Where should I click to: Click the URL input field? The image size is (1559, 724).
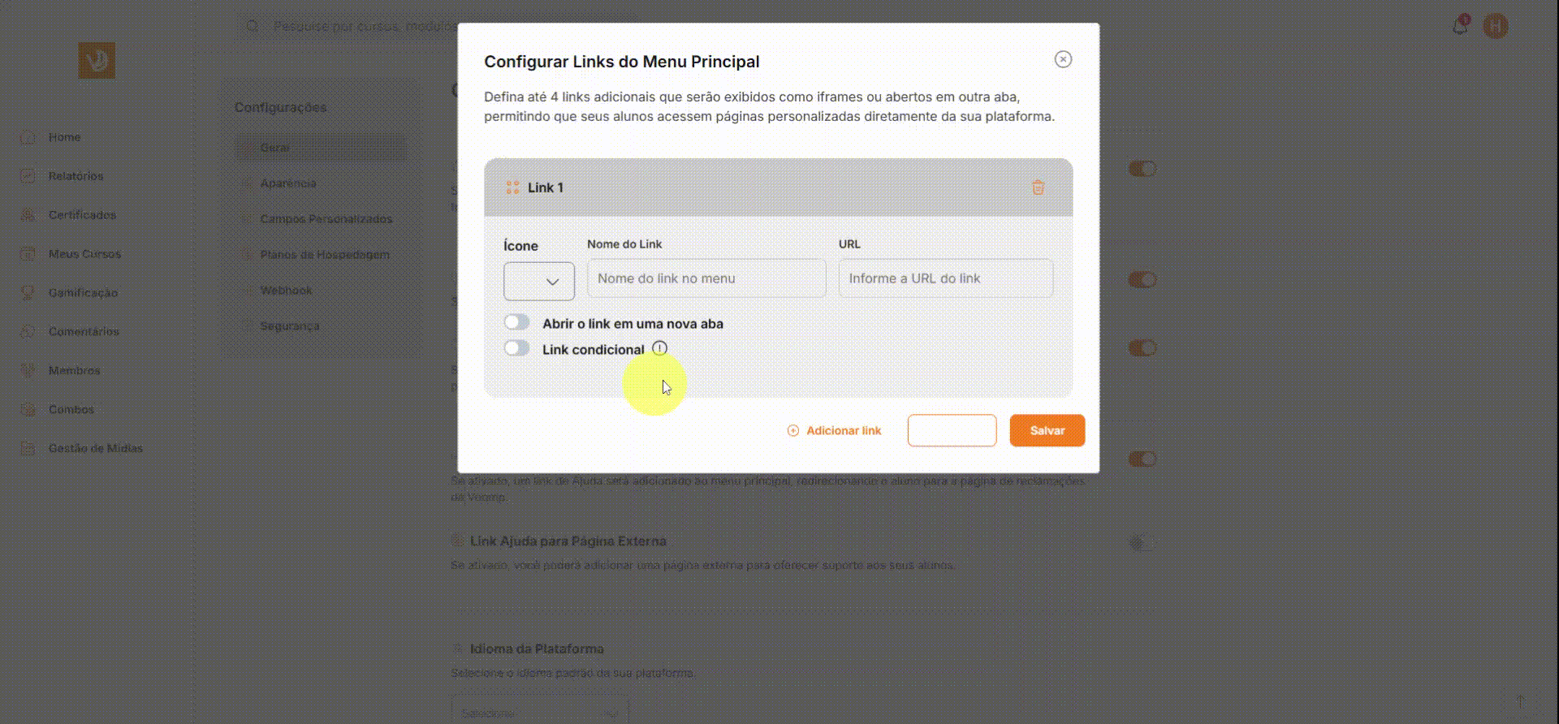click(x=946, y=278)
